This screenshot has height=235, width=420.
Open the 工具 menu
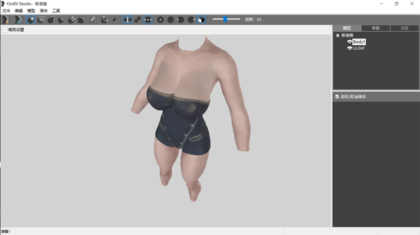[x=56, y=11]
